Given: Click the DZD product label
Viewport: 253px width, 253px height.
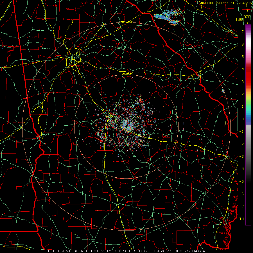Looking at the screenshot, I should click(x=247, y=17).
